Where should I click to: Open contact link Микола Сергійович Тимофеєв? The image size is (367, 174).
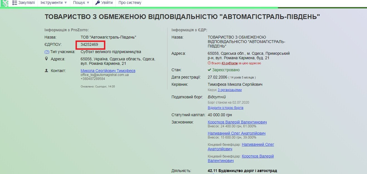tap(108, 71)
